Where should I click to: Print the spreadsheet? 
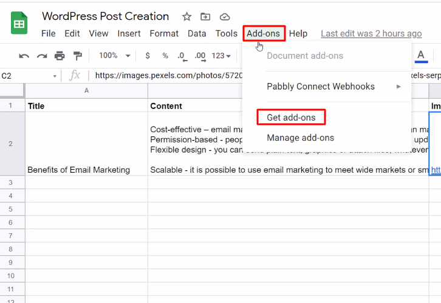point(60,56)
